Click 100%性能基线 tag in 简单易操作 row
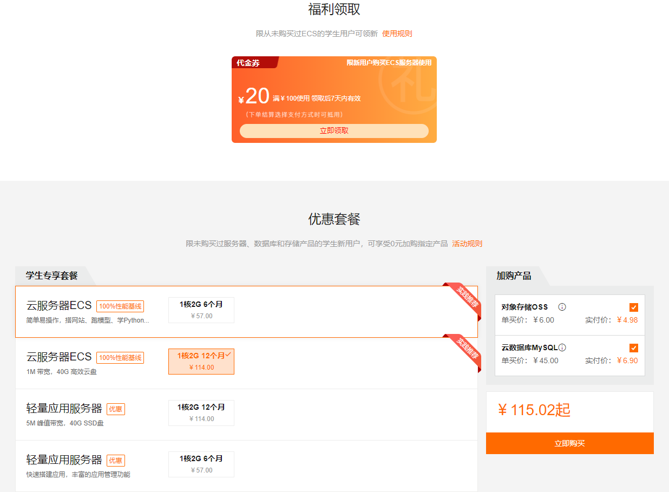Screen dimensions: 669x492 tap(120, 306)
